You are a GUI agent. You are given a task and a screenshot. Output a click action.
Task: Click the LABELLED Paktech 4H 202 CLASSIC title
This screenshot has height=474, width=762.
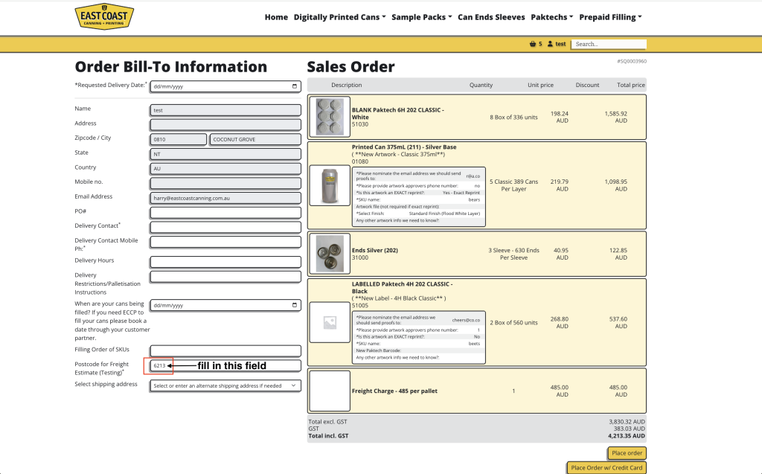pyautogui.click(x=402, y=287)
